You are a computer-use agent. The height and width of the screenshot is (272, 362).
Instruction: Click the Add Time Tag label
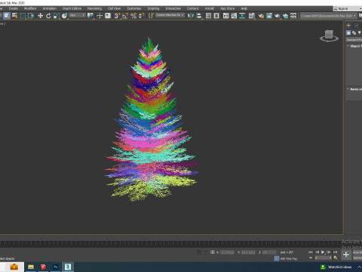click(289, 258)
